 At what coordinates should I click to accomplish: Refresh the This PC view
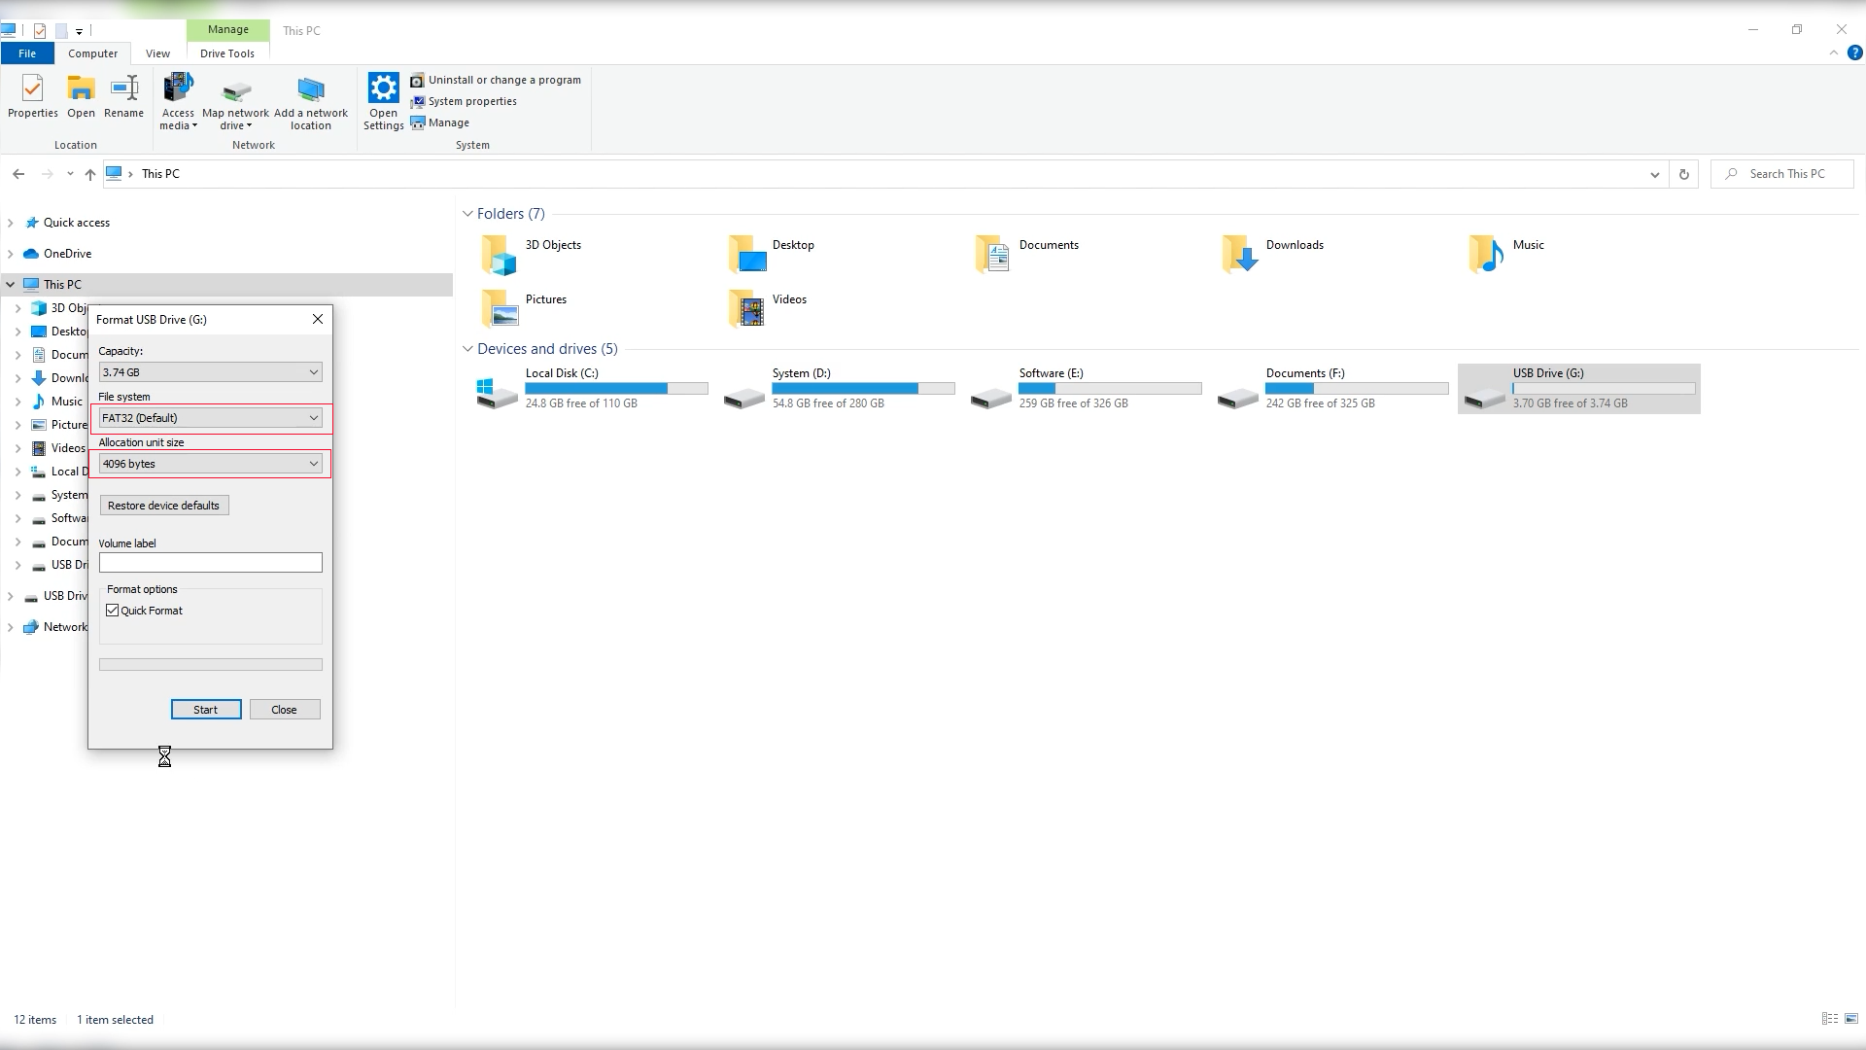tap(1683, 174)
